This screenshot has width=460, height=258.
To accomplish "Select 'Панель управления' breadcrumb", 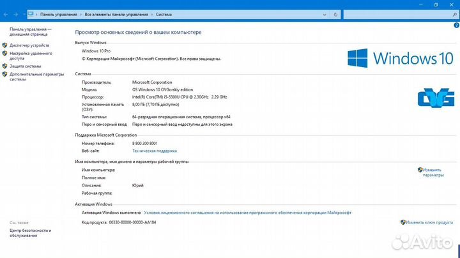I will 59,14.
